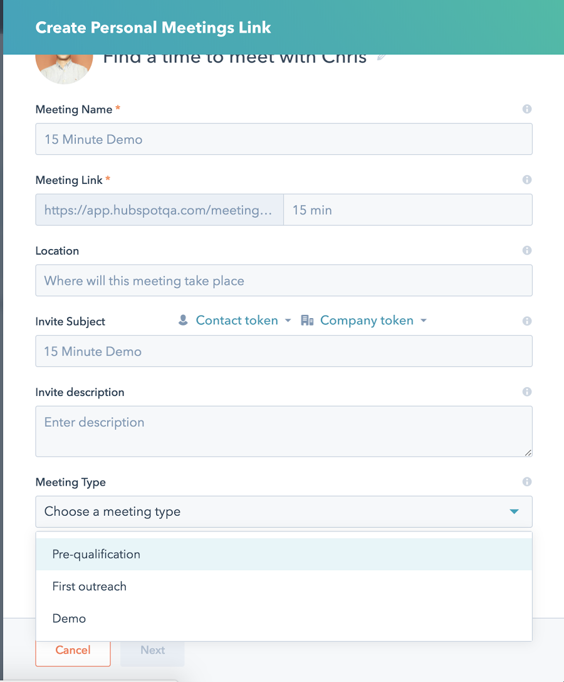This screenshot has height=682, width=564.
Task: Click the pencil edit icon beside headline
Action: [x=382, y=57]
